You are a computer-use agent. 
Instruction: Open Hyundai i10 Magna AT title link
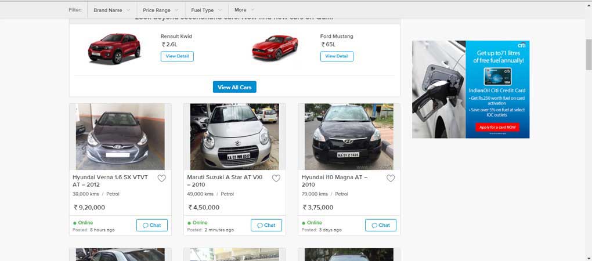pyautogui.click(x=334, y=180)
